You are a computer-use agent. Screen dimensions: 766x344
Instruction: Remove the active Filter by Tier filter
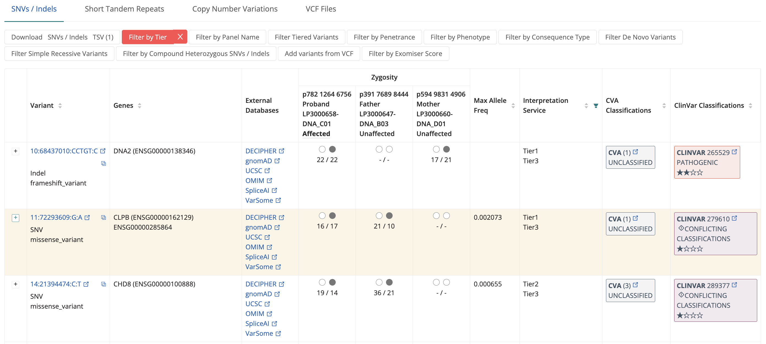(180, 37)
